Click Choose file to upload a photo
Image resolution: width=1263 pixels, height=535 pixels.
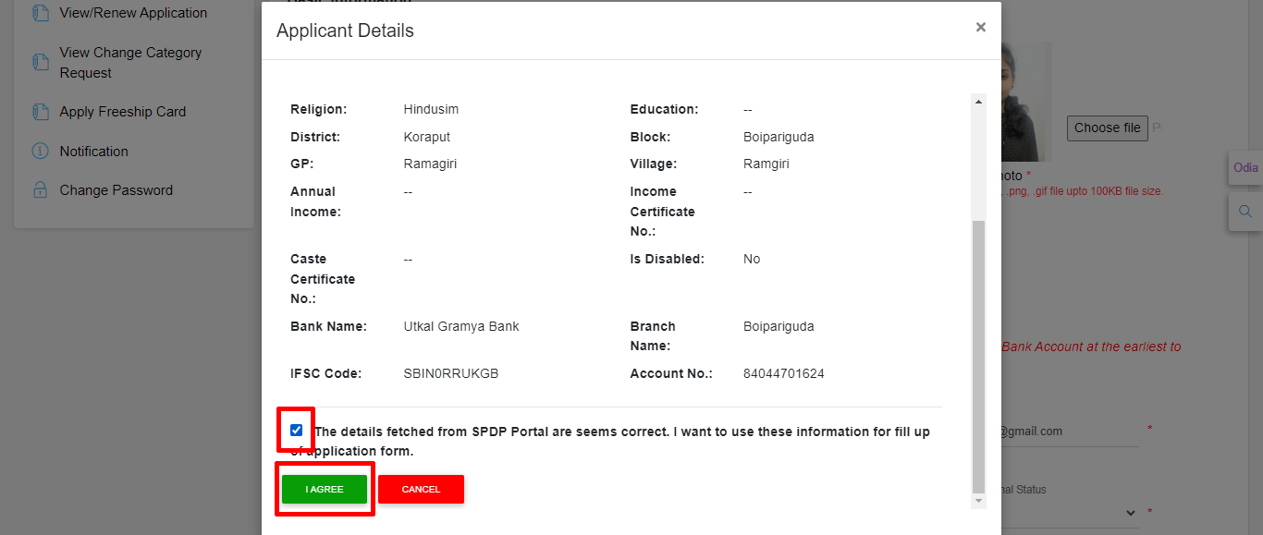tap(1107, 128)
